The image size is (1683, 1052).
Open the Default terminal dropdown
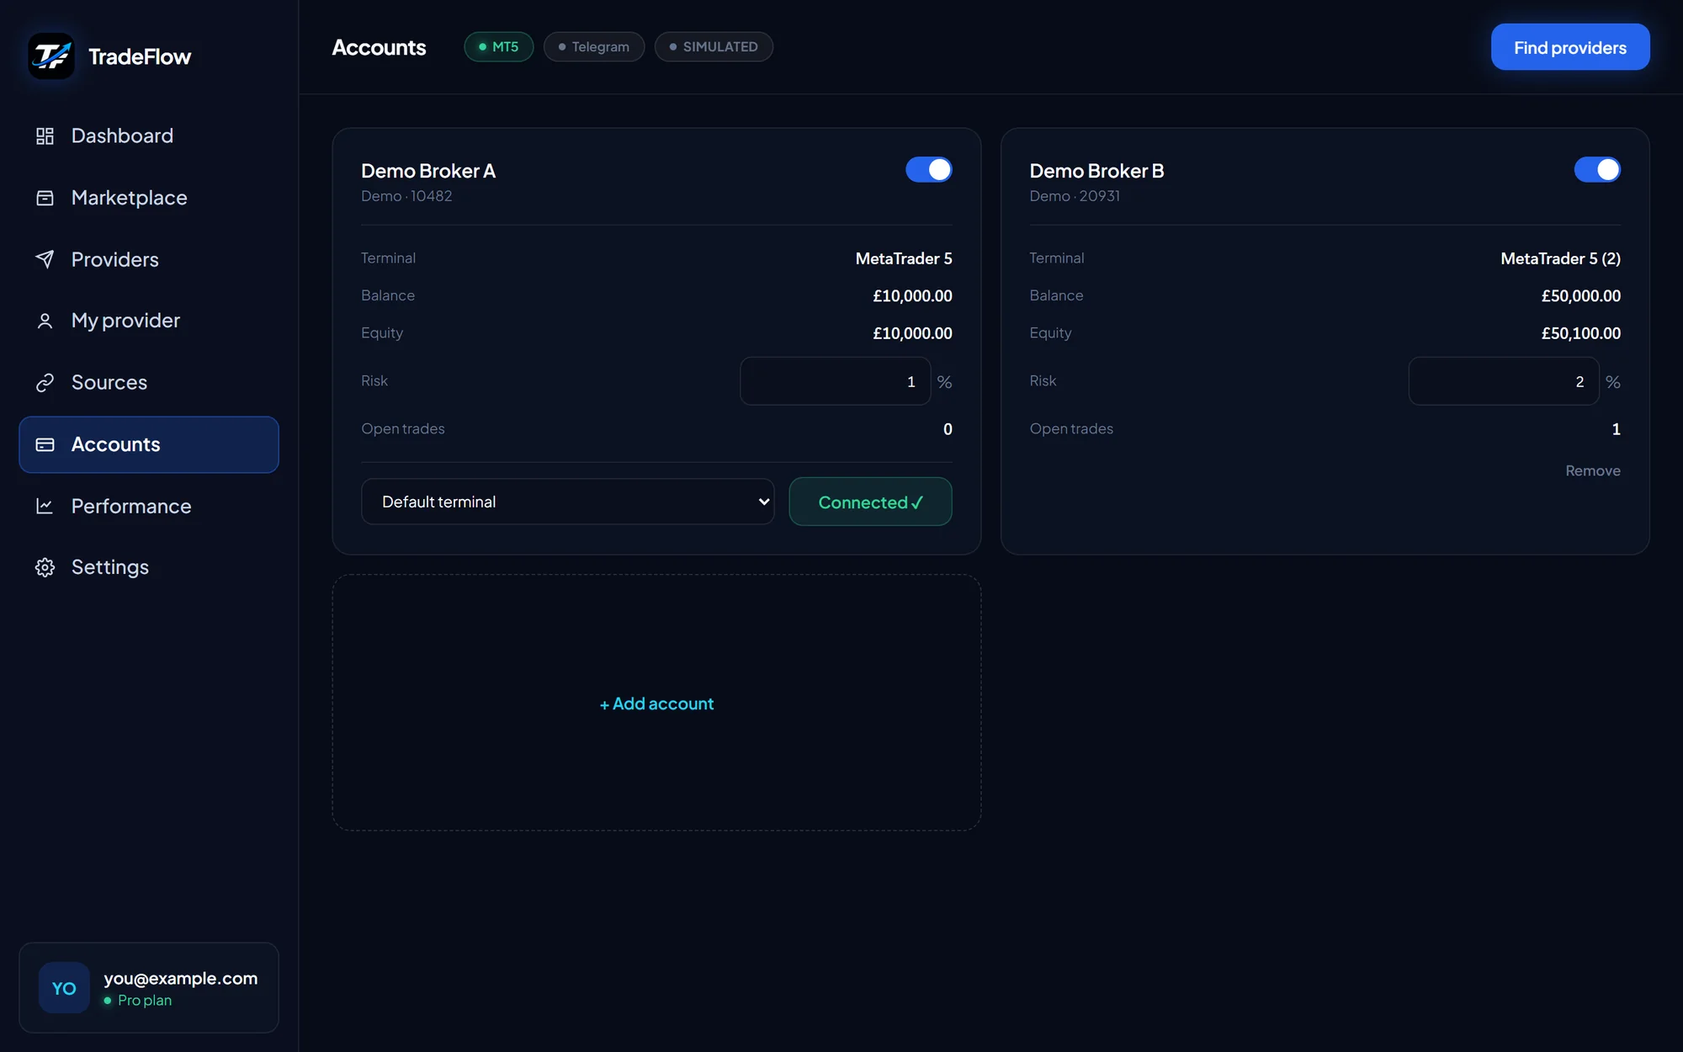pos(568,502)
